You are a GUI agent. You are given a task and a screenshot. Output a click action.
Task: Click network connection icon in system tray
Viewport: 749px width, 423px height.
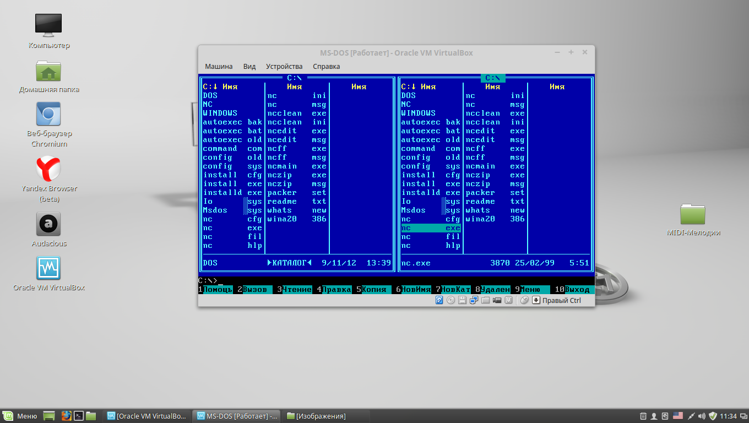point(691,416)
